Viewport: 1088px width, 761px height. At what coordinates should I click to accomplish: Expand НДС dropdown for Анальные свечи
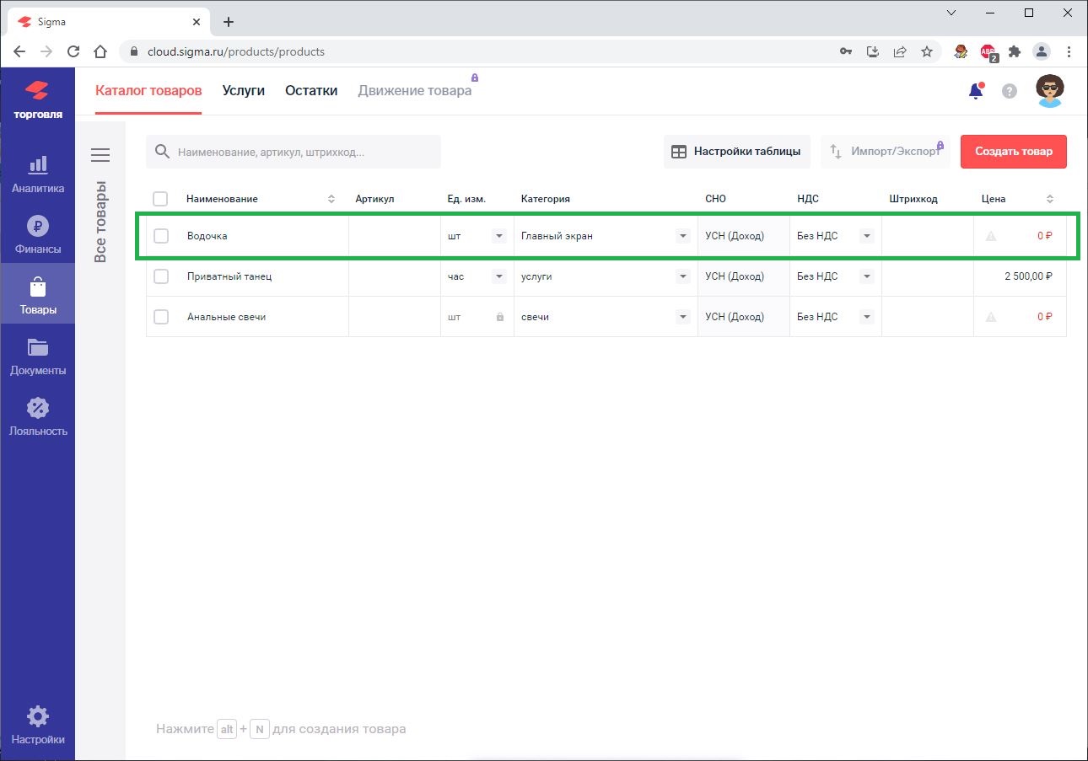(x=866, y=317)
